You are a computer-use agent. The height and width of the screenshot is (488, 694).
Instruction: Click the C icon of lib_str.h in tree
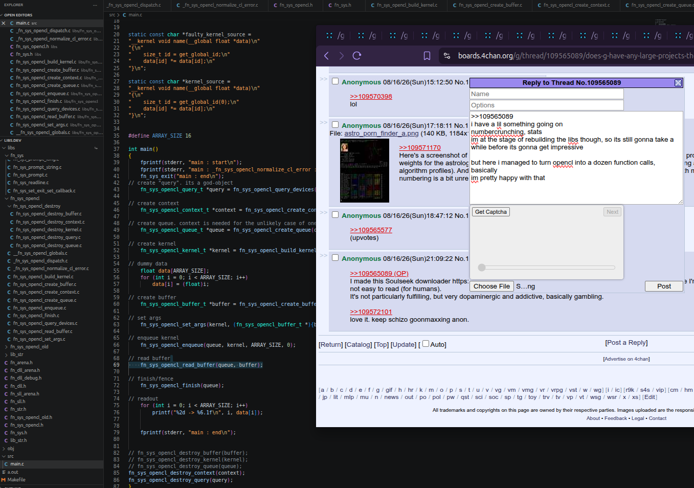tap(6, 440)
